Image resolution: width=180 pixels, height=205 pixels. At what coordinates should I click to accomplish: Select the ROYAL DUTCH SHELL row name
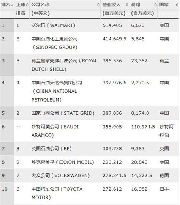(64, 65)
